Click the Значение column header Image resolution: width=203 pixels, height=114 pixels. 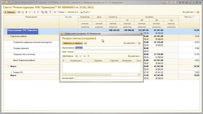pos(102,60)
